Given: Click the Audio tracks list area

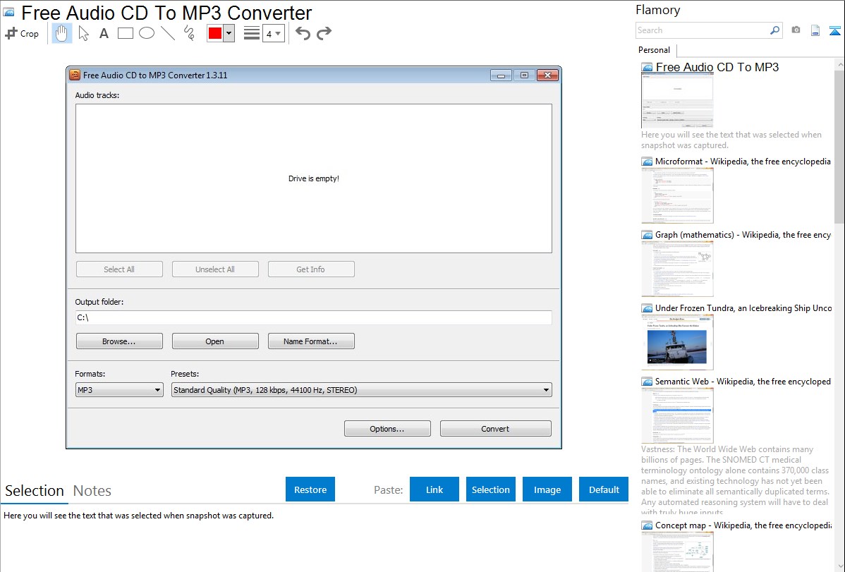Looking at the screenshot, I should 314,178.
